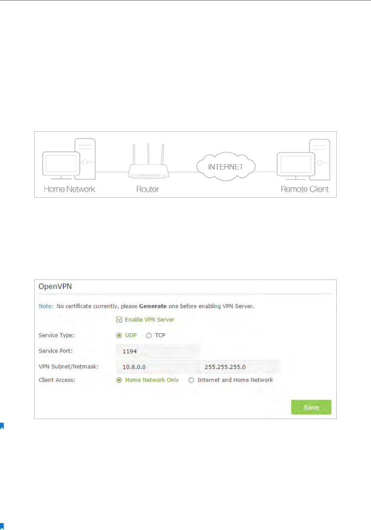The width and height of the screenshot is (371, 530).
Task: Choose Internet and Home Network access
Action: point(191,380)
